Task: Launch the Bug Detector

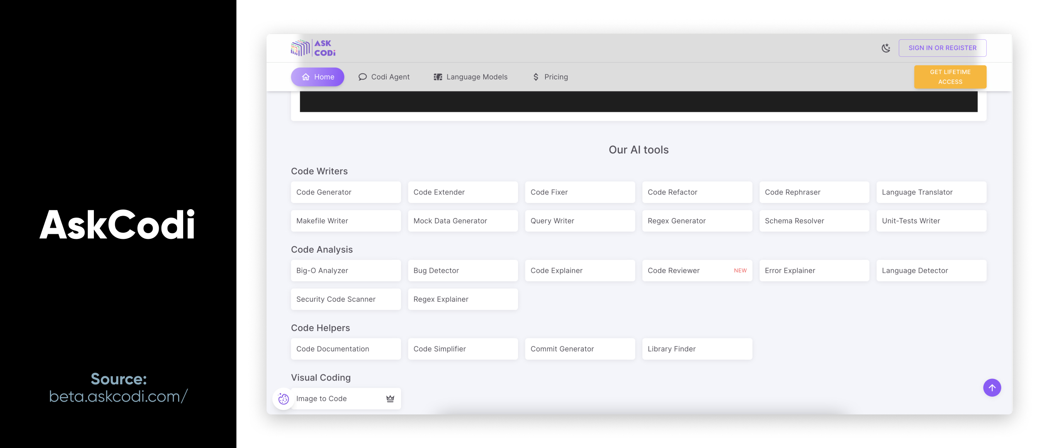Action: pos(463,270)
